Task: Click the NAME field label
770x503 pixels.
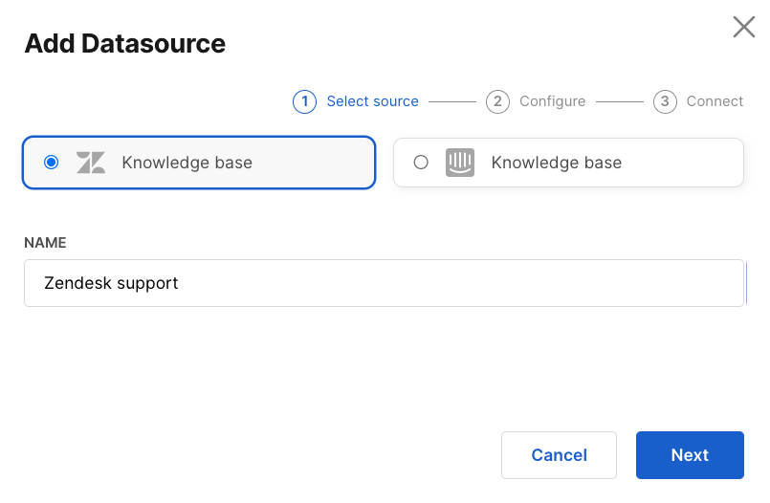Action: pos(44,243)
